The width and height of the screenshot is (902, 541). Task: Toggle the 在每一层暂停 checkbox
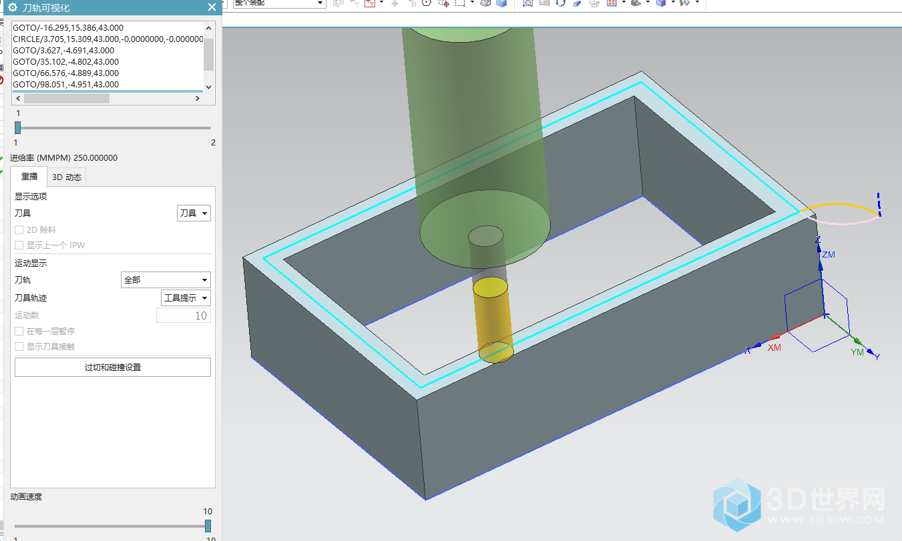(x=19, y=331)
